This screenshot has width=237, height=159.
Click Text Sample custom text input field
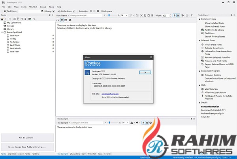tap(87, 123)
